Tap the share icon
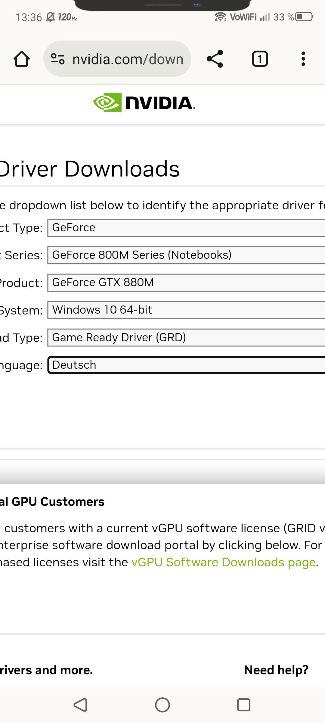Screen dimensions: 325x723 click(215, 59)
